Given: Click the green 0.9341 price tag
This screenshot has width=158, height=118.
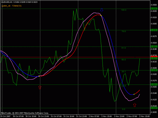Looking at the screenshot, I should click(154, 9).
